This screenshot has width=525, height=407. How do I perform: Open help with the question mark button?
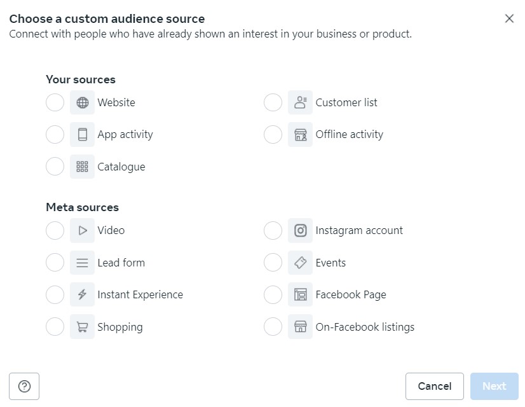[x=24, y=386]
